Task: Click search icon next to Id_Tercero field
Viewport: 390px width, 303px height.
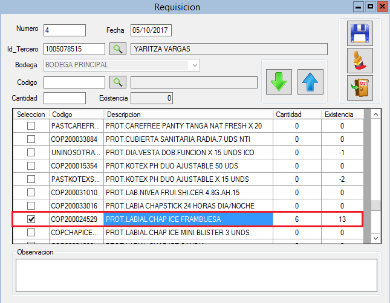Action: point(118,48)
